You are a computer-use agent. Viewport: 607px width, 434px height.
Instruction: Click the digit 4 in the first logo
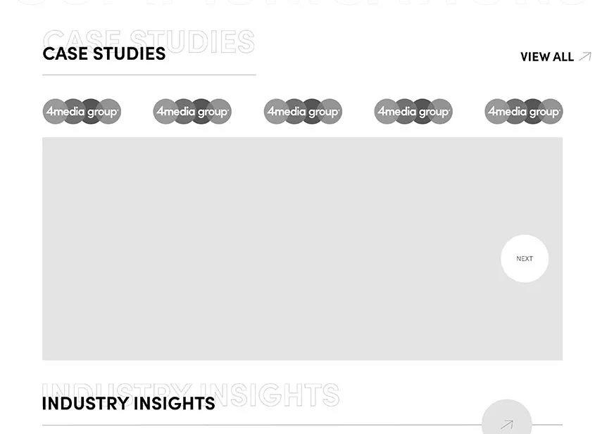click(50, 111)
